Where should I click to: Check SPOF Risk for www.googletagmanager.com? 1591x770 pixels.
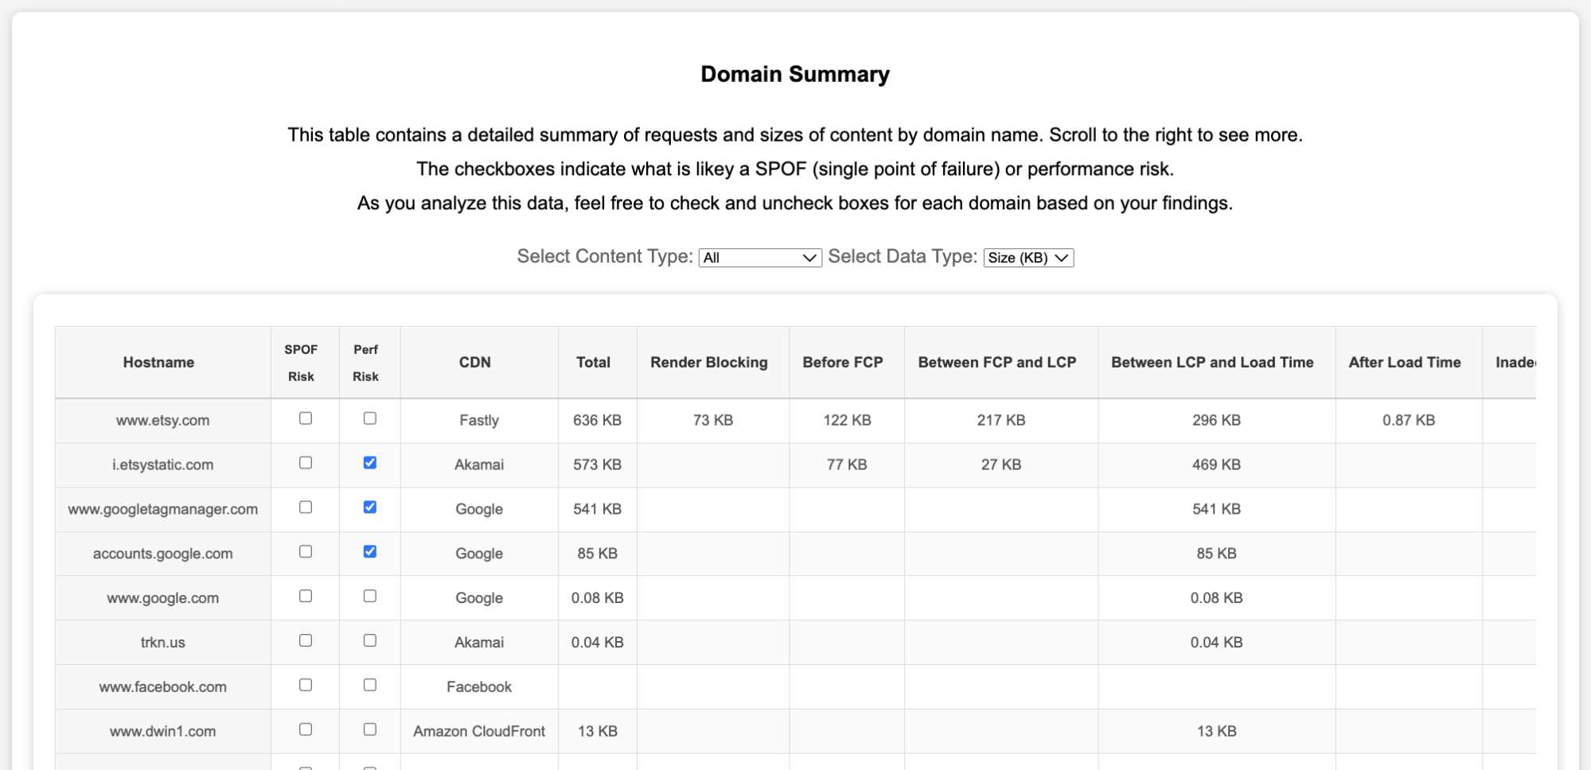[305, 507]
